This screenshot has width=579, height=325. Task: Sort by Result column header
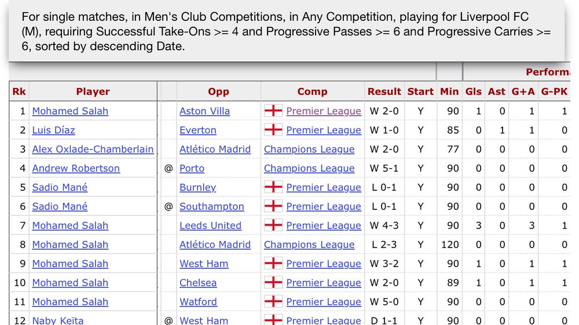point(384,91)
